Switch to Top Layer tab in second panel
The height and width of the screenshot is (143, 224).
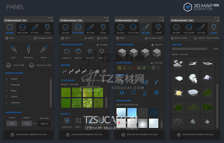click(78, 29)
